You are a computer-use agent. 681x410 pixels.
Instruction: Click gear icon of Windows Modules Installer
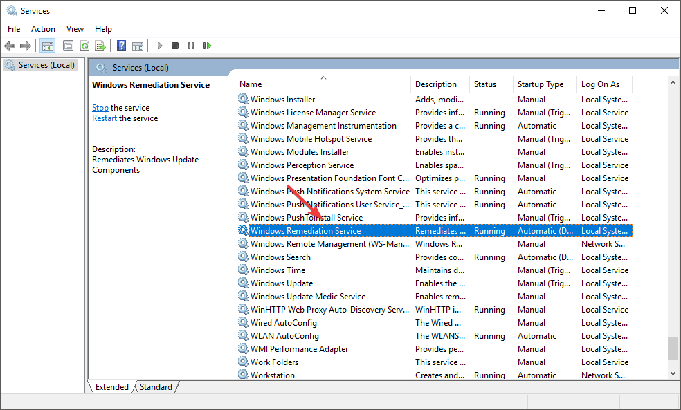click(243, 151)
